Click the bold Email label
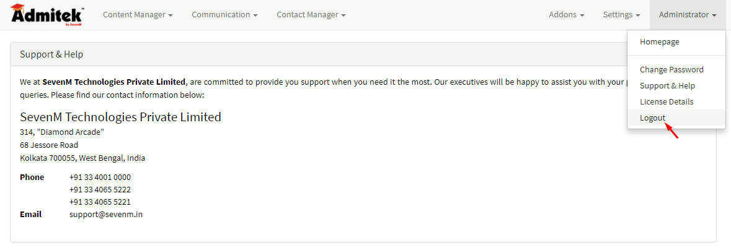Image resolution: width=731 pixels, height=248 pixels. [30, 215]
